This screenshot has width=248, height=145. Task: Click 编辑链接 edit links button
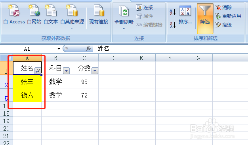click(149, 25)
